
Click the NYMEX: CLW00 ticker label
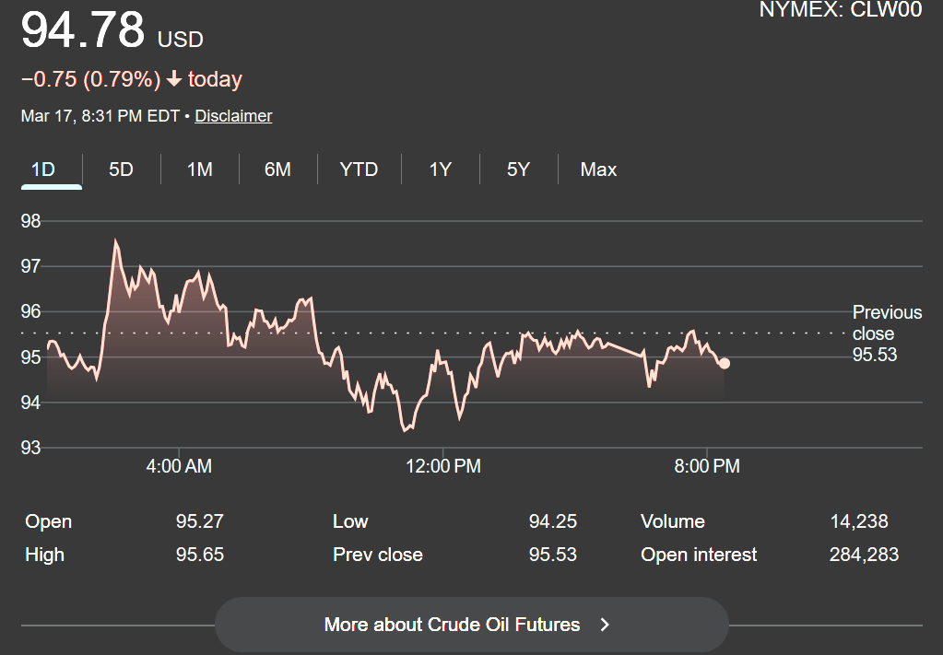coord(840,10)
